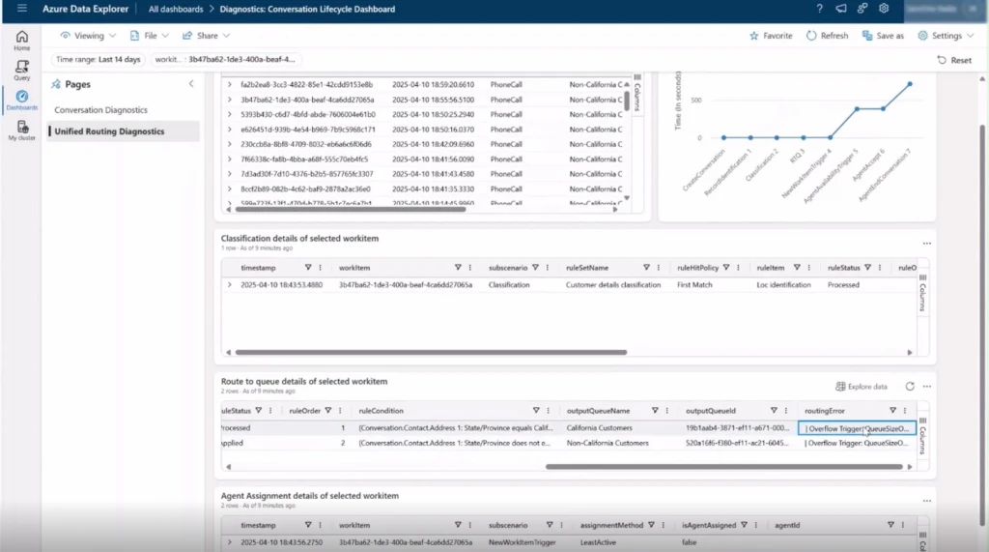Open My cluster from the sidebar
This screenshot has width=989, height=552.
[x=21, y=131]
